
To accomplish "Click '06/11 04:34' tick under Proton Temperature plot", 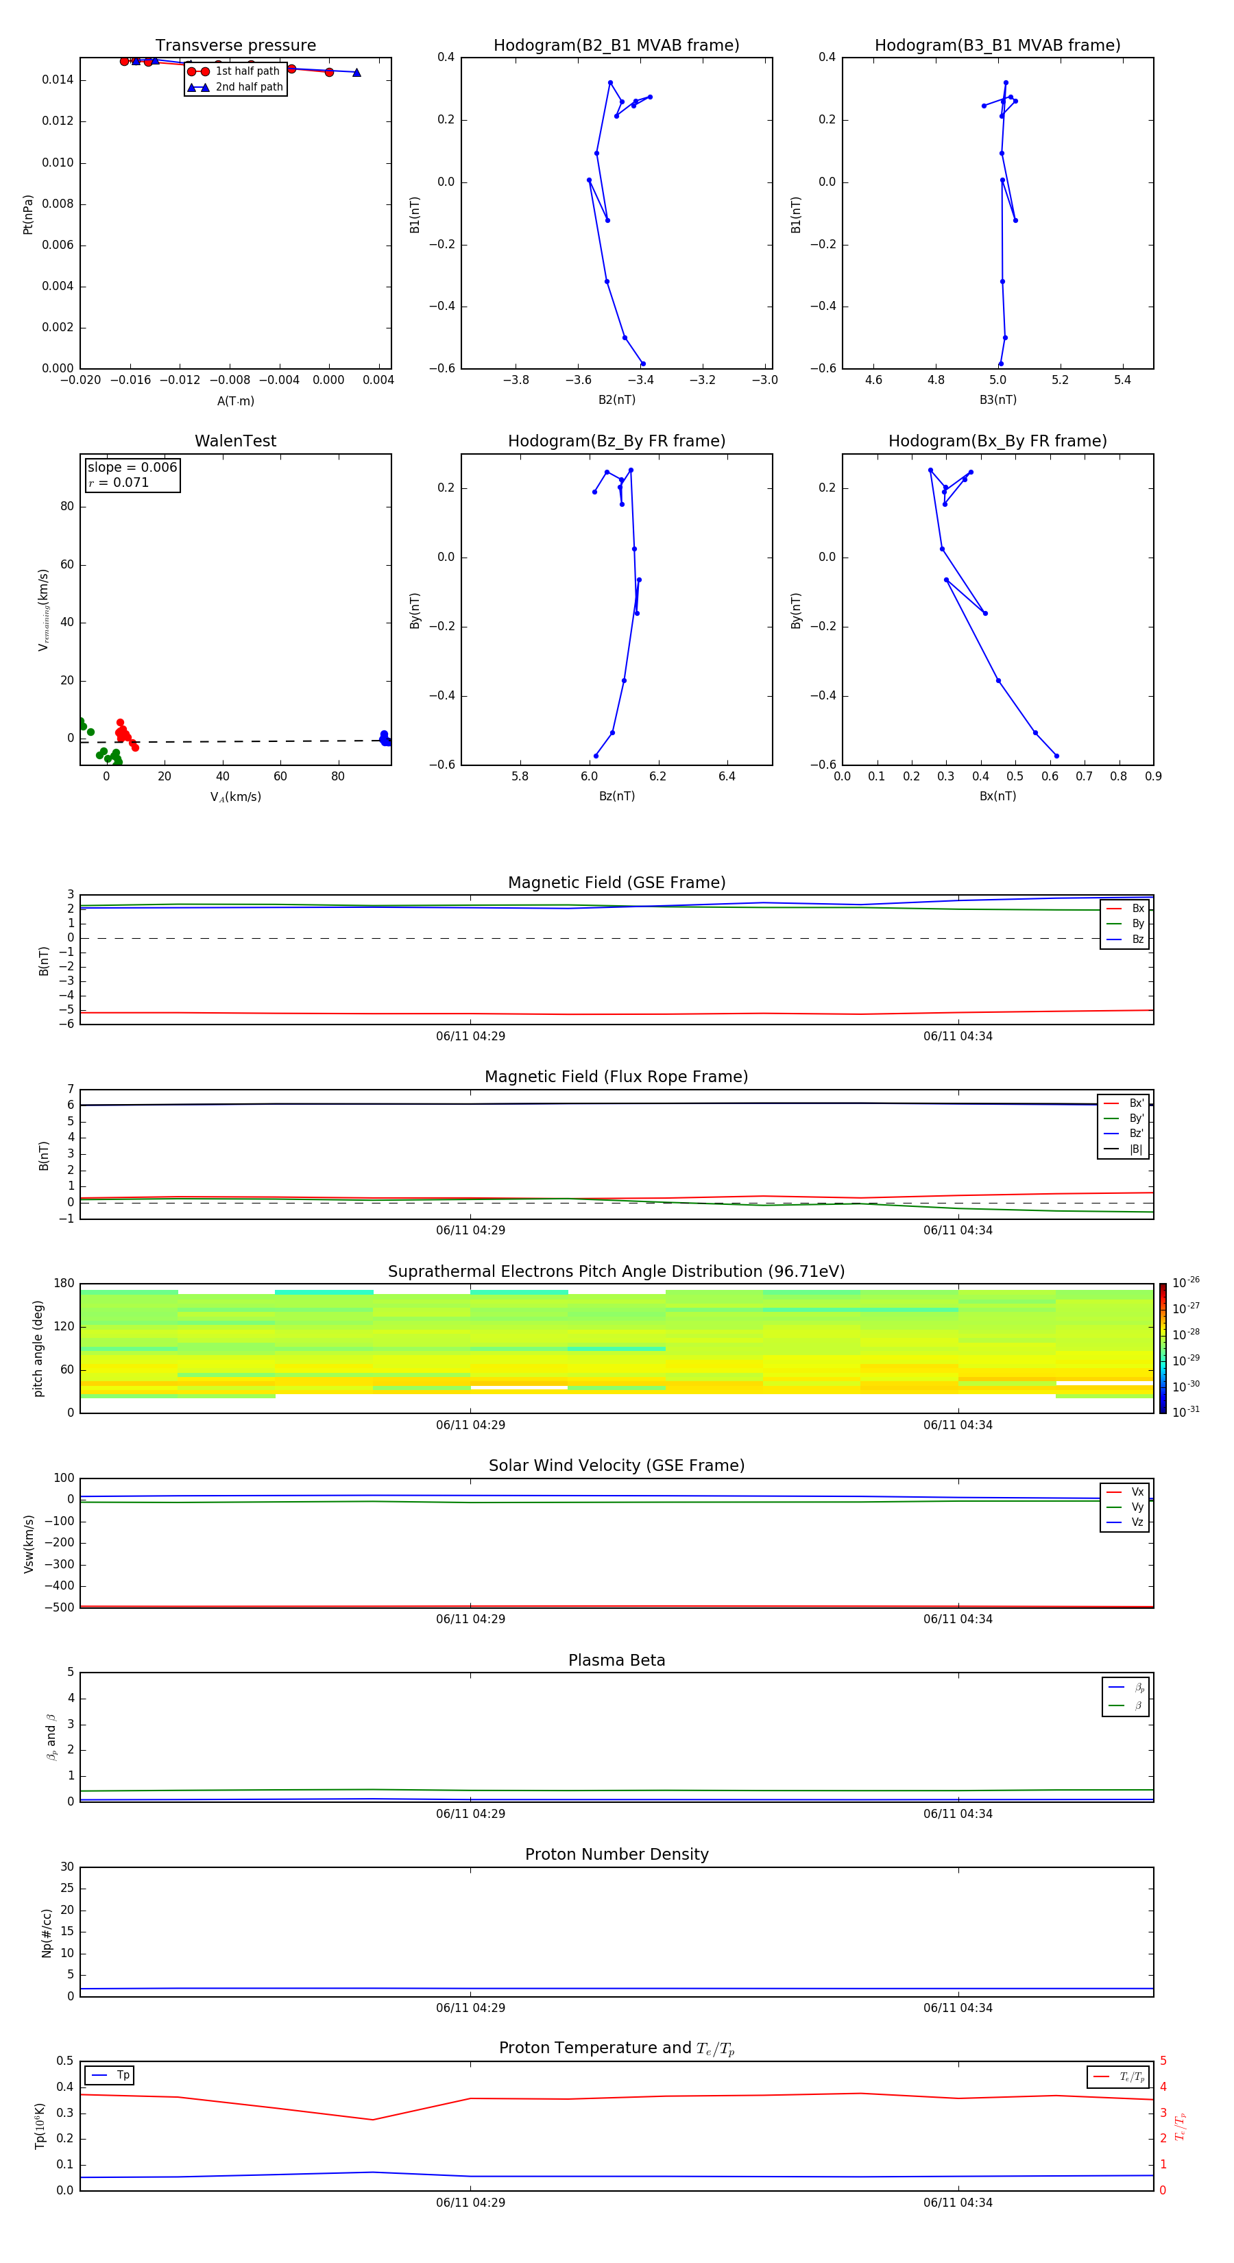I will [x=958, y=2203].
